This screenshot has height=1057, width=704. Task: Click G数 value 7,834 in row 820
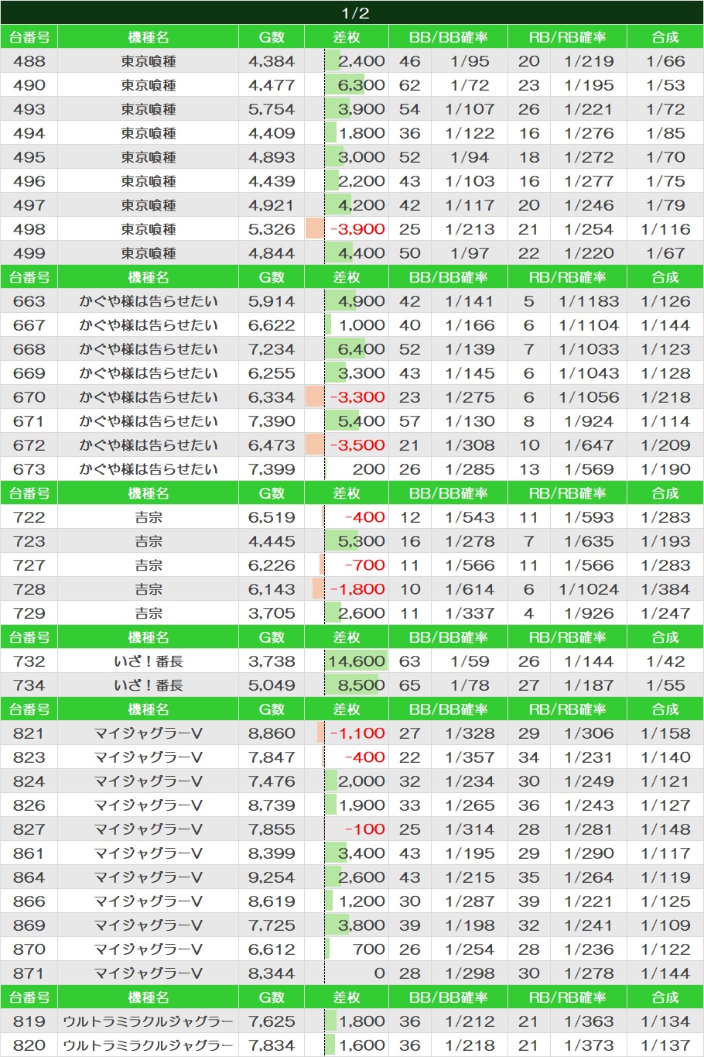pos(272,1045)
